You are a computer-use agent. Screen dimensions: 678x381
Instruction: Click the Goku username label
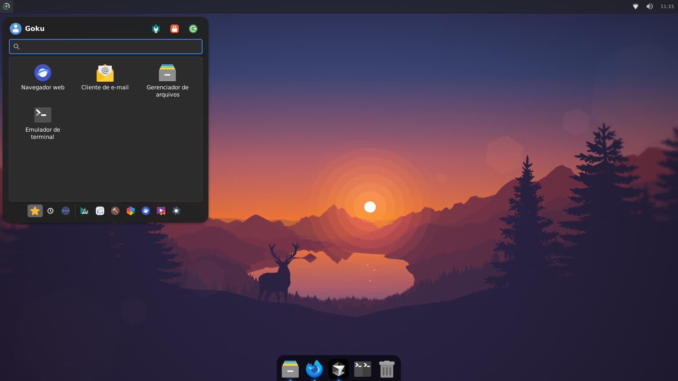coord(35,28)
